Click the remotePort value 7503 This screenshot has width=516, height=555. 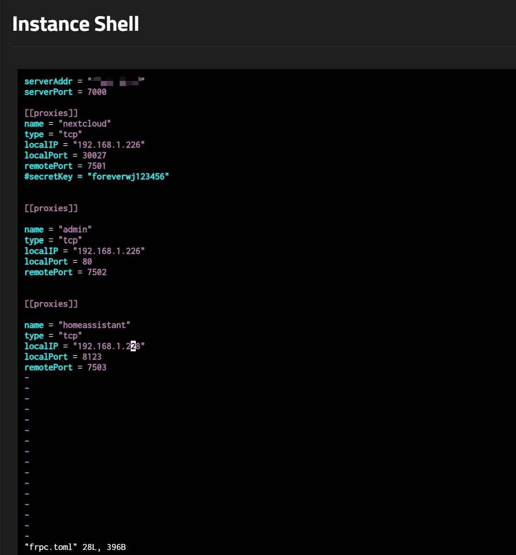(97, 367)
